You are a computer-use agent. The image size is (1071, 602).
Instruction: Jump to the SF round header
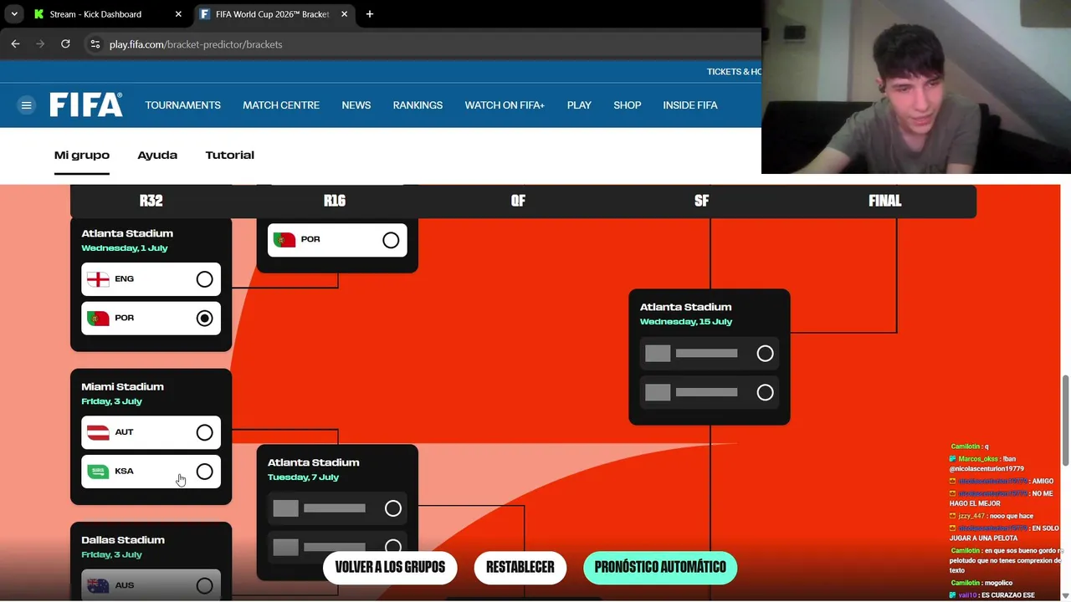(x=701, y=201)
